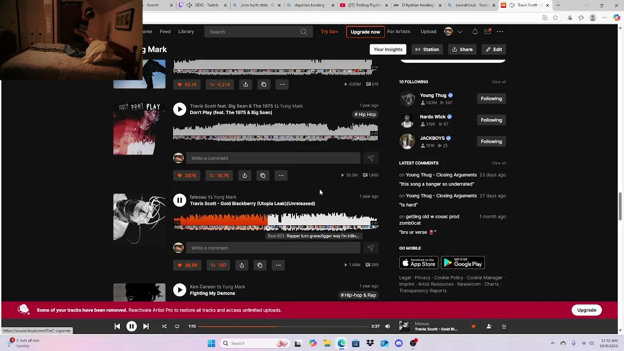Image resolution: width=624 pixels, height=351 pixels.
Task: Share this profile
Action: [x=462, y=49]
